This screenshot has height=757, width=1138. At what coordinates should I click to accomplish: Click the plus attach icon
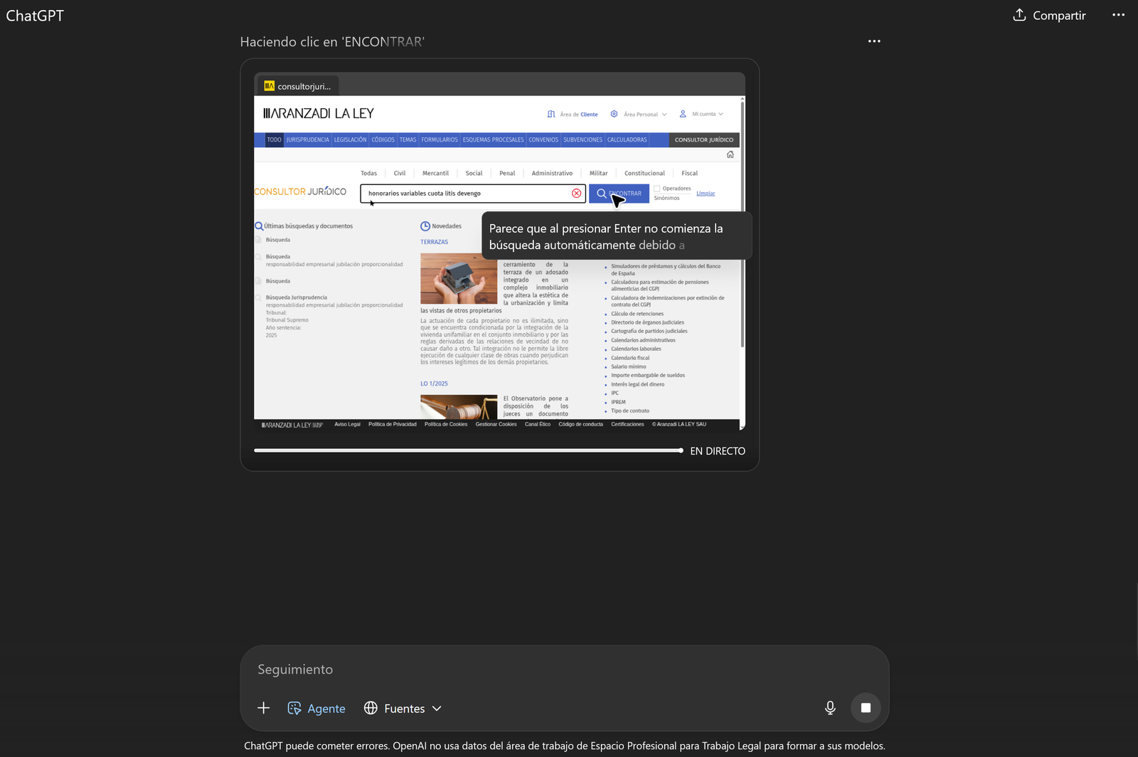coord(263,708)
